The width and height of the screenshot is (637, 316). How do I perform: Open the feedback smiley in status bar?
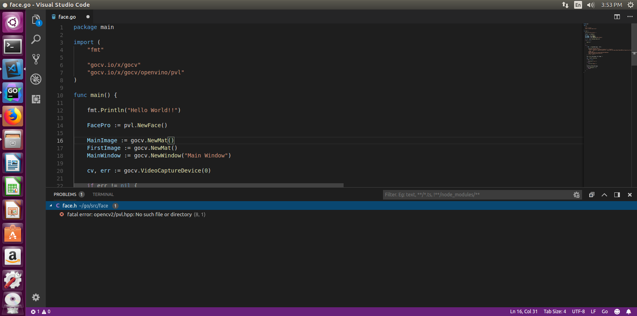coord(617,312)
